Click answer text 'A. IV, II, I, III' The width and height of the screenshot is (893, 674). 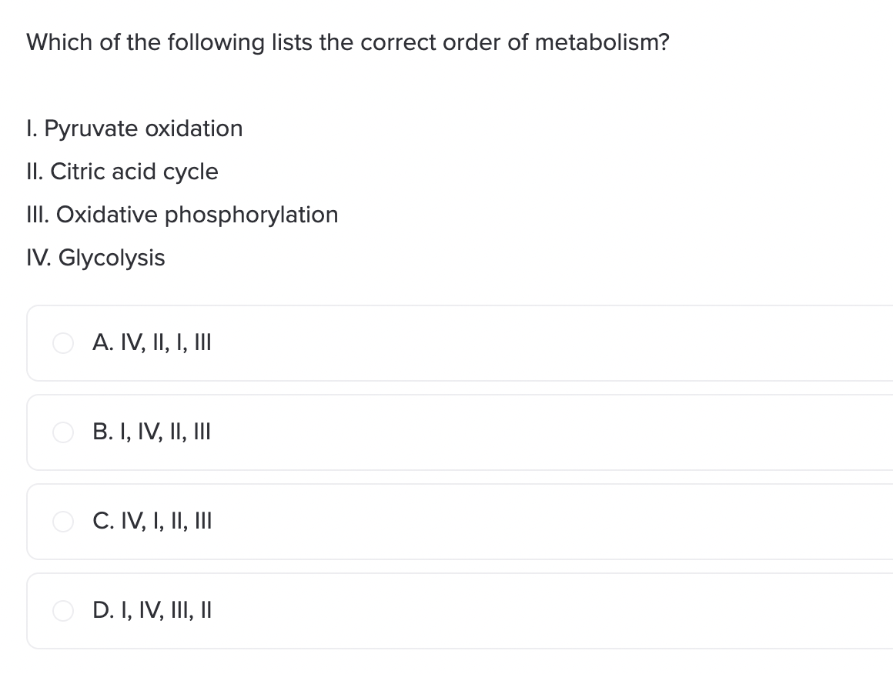[152, 342]
